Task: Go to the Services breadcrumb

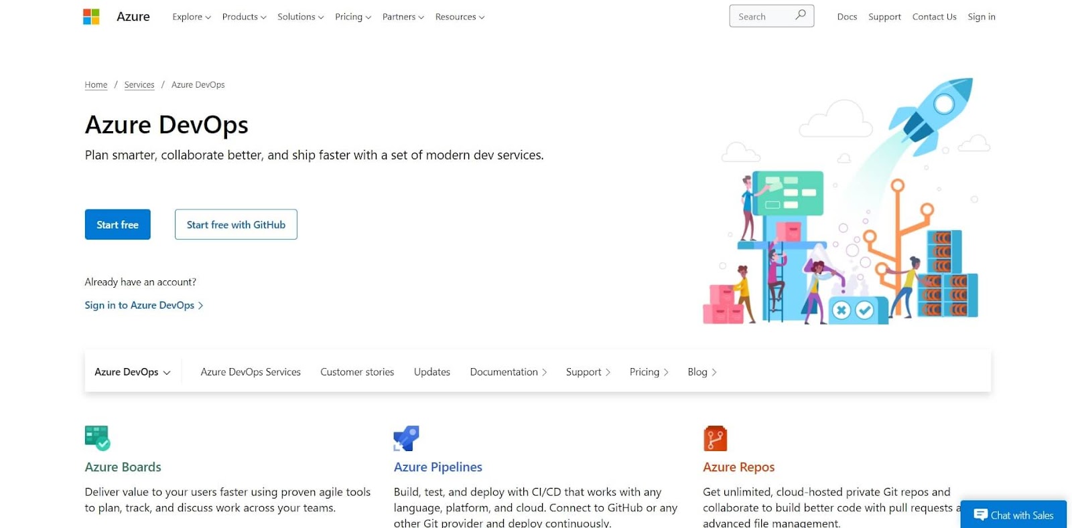Action: point(139,85)
